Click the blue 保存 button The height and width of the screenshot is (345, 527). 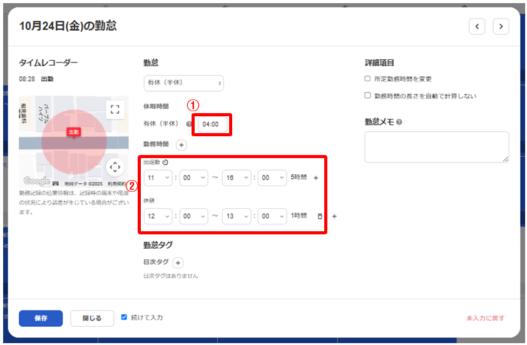pyautogui.click(x=41, y=318)
